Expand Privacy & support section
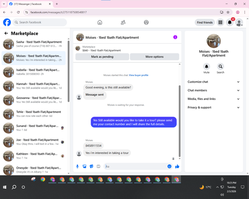This screenshot has width=249, height=199. pyautogui.click(x=214, y=107)
